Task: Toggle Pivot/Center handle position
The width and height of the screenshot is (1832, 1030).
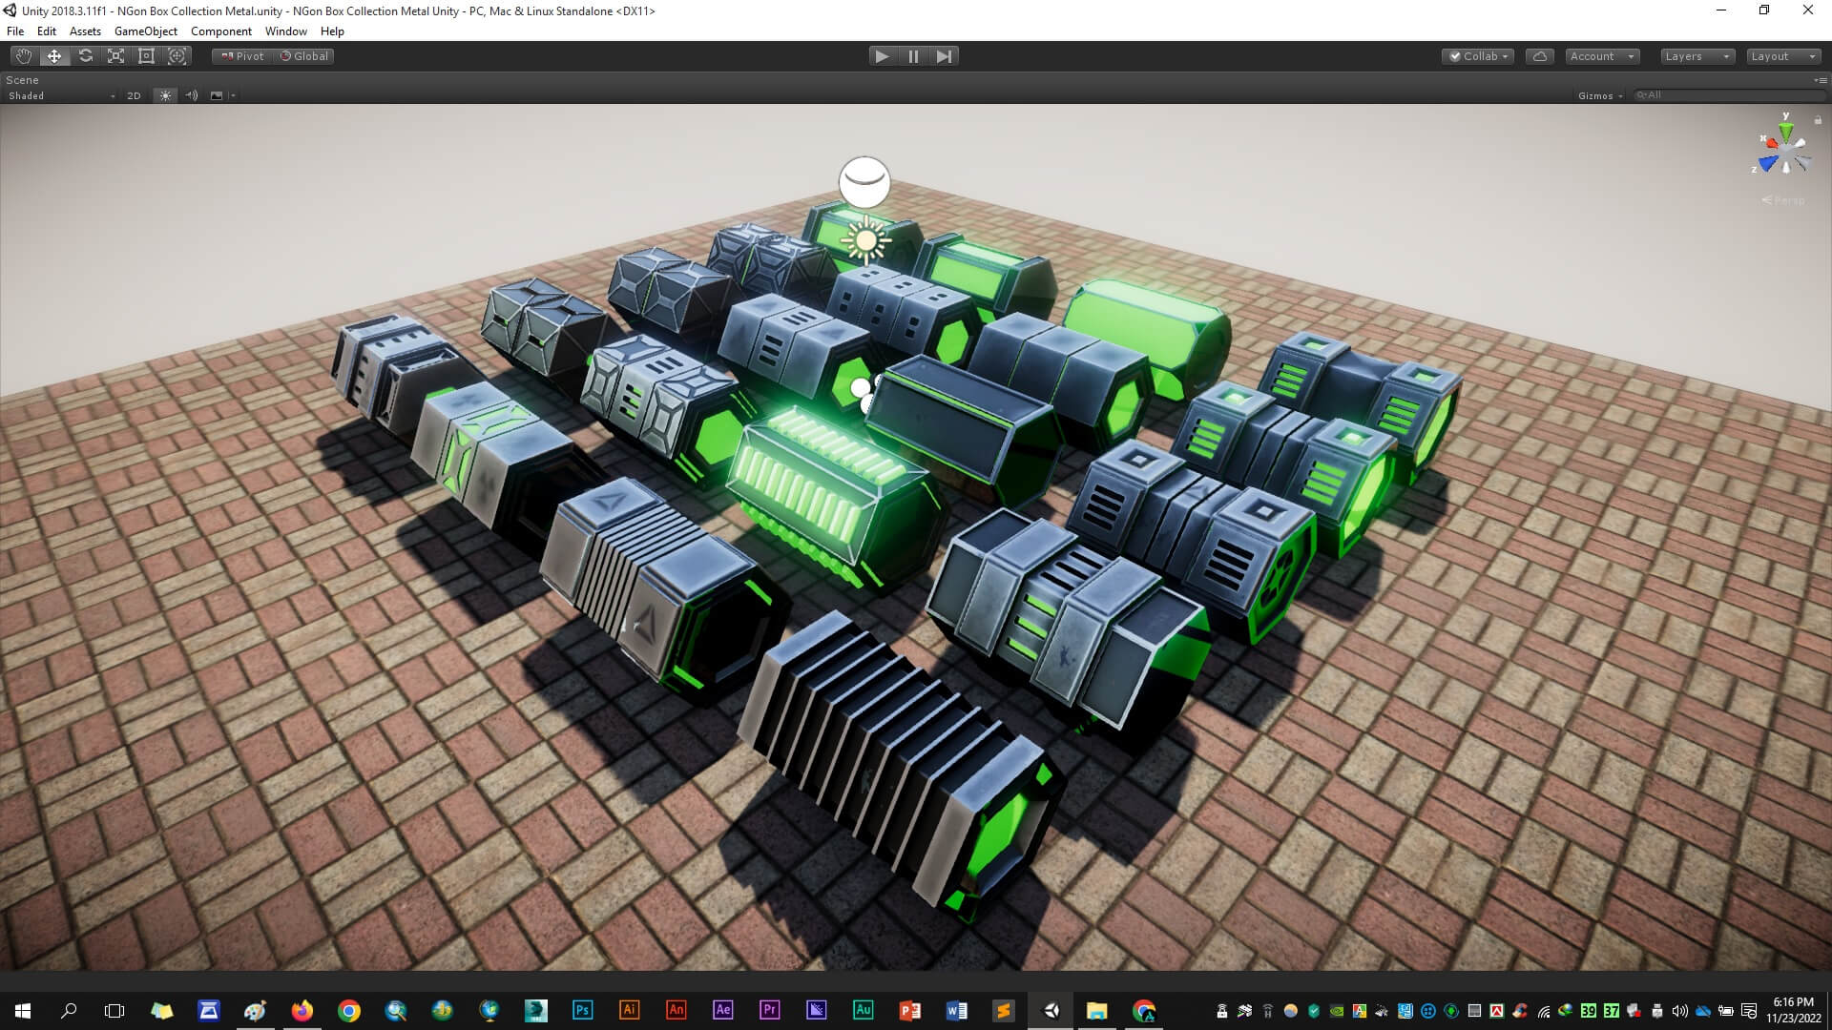Action: (x=243, y=56)
